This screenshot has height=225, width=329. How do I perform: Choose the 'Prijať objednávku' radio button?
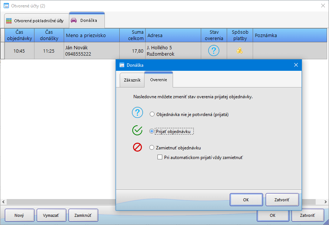tap(152, 131)
